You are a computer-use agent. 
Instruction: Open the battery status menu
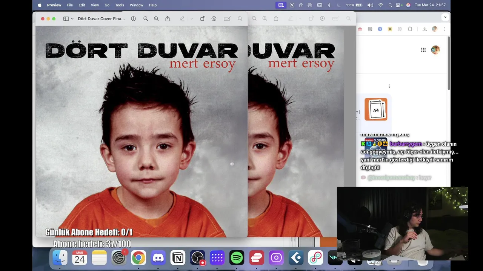point(354,5)
